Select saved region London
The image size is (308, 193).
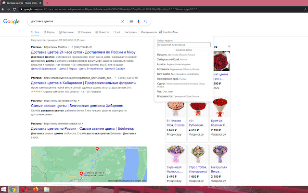(x=174, y=64)
